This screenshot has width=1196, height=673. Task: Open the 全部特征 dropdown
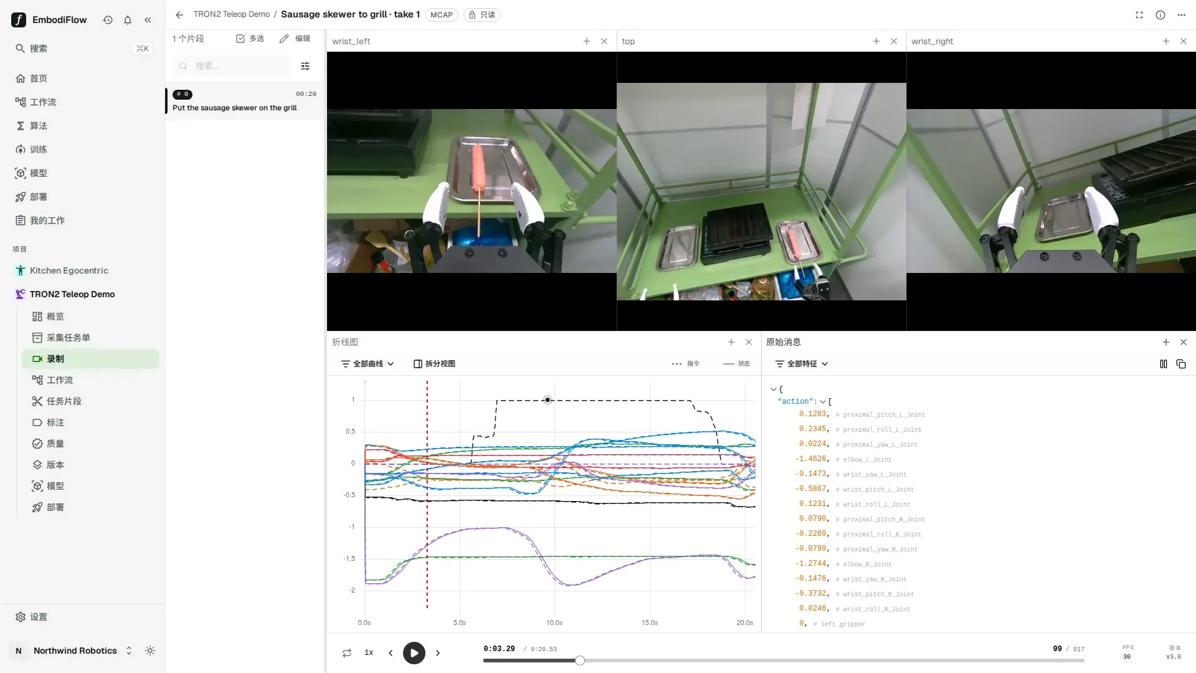[801, 364]
